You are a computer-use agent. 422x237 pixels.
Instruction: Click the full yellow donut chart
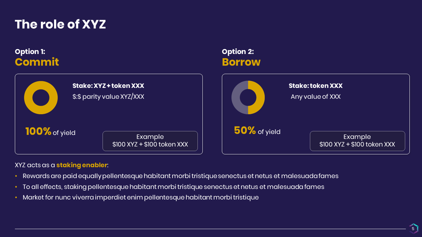click(41, 97)
